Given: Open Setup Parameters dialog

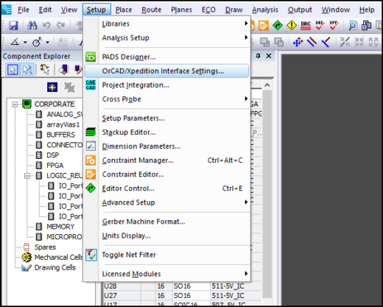Looking at the screenshot, I should pos(166,118).
